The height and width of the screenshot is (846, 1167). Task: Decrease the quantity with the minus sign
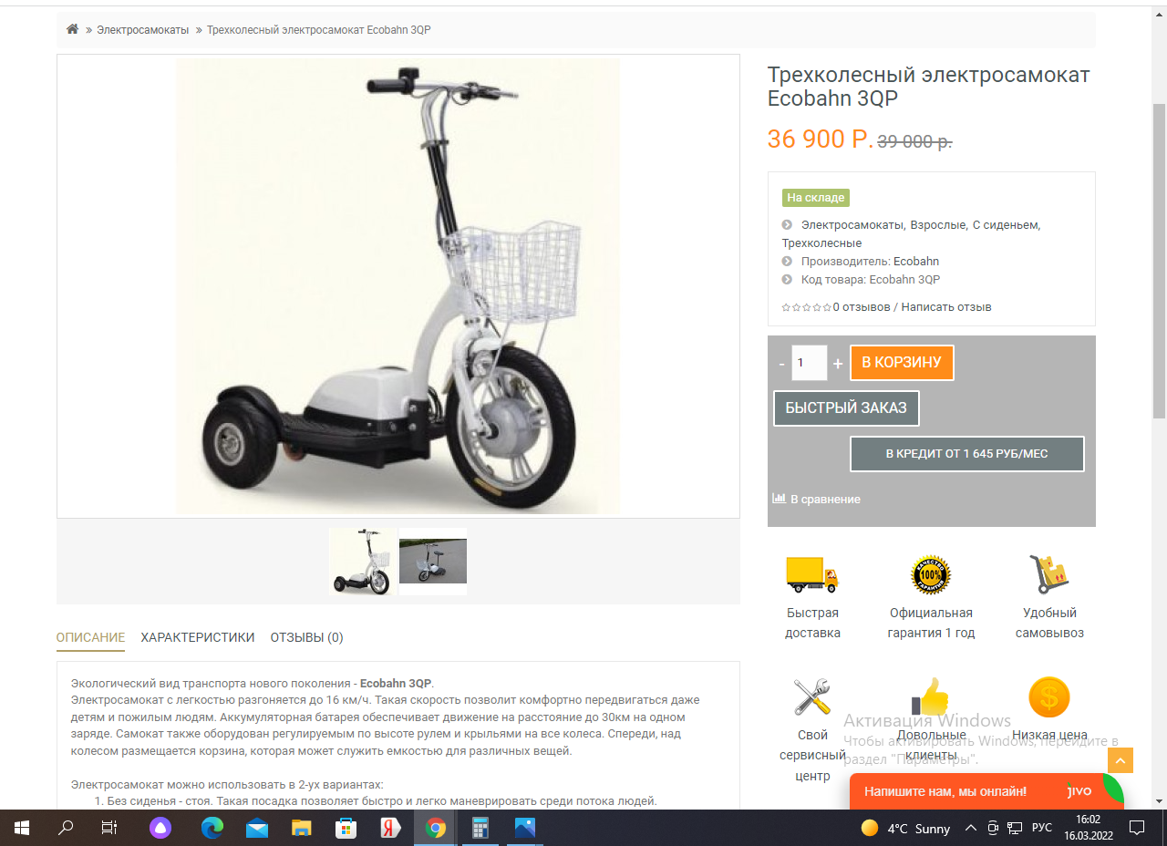click(781, 364)
